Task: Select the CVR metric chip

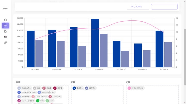Action: tap(50, 101)
